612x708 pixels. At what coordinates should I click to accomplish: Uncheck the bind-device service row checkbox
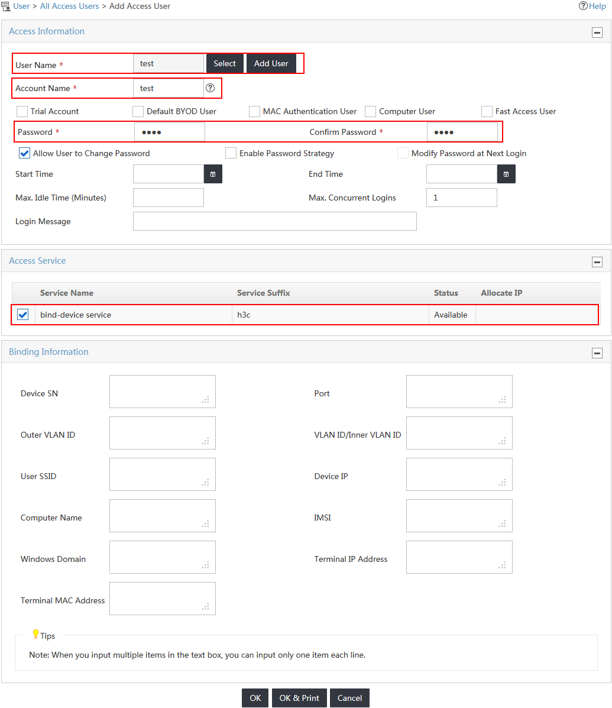click(22, 314)
